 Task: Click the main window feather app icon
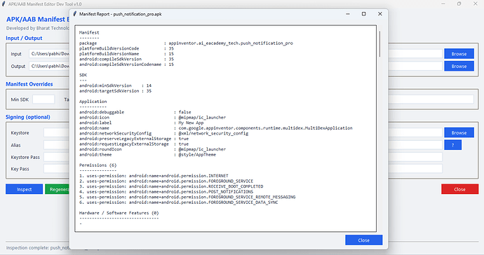pyautogui.click(x=4, y=4)
